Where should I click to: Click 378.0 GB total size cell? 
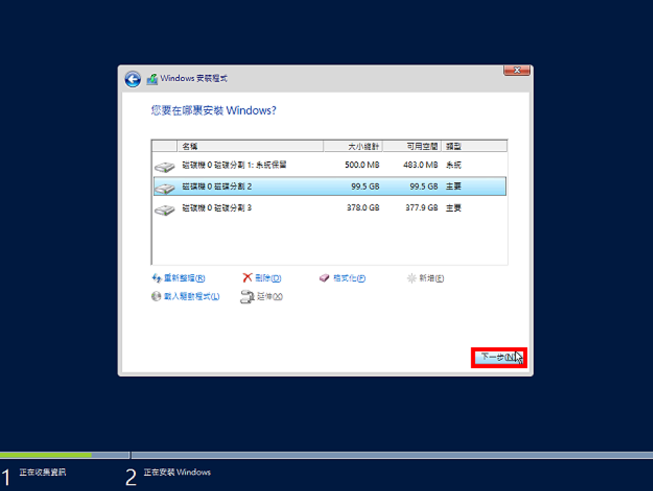(363, 208)
